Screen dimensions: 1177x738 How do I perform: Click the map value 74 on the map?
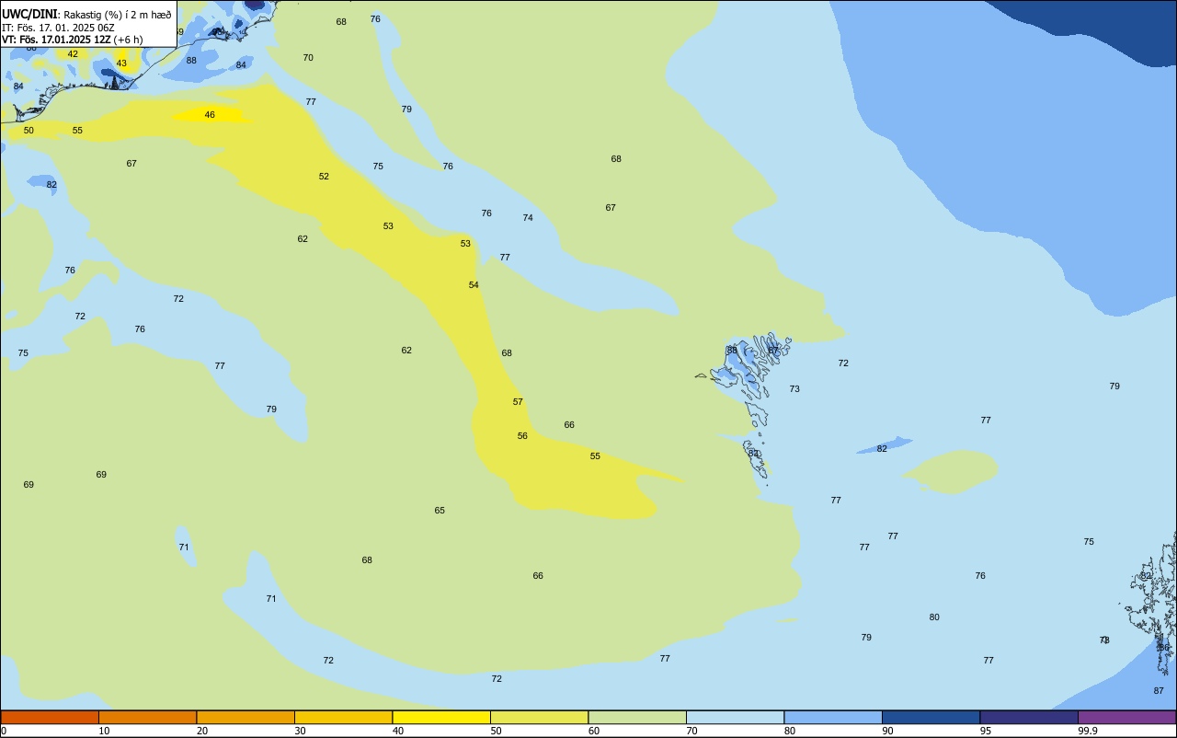coord(528,218)
